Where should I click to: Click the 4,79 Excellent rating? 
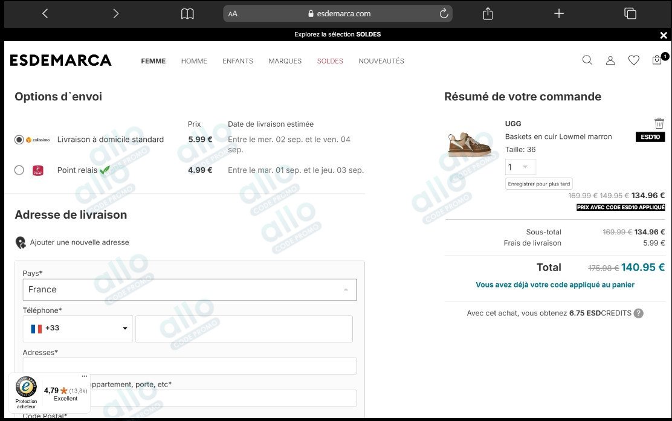(66, 394)
